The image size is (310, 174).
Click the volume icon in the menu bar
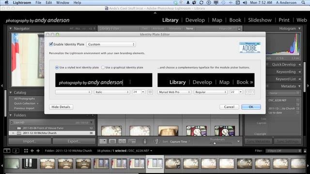pyautogui.click(x=245, y=2)
